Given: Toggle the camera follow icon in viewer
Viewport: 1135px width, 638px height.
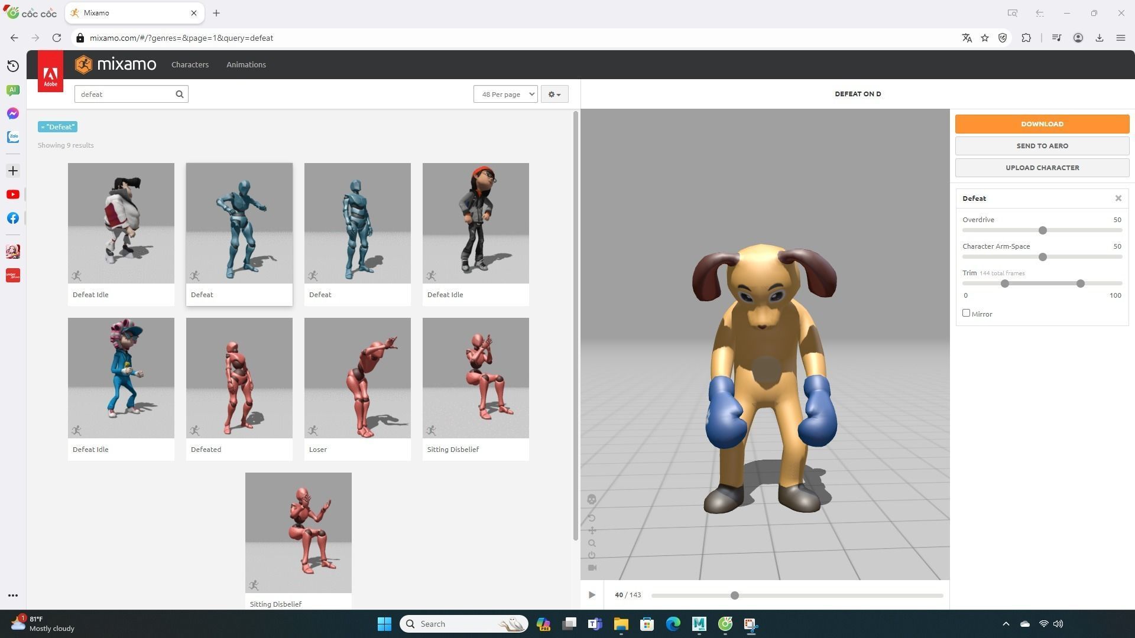Looking at the screenshot, I should click(592, 568).
